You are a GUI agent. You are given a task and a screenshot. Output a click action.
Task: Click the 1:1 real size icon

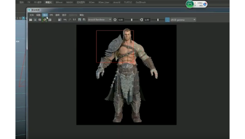[x=74, y=20]
